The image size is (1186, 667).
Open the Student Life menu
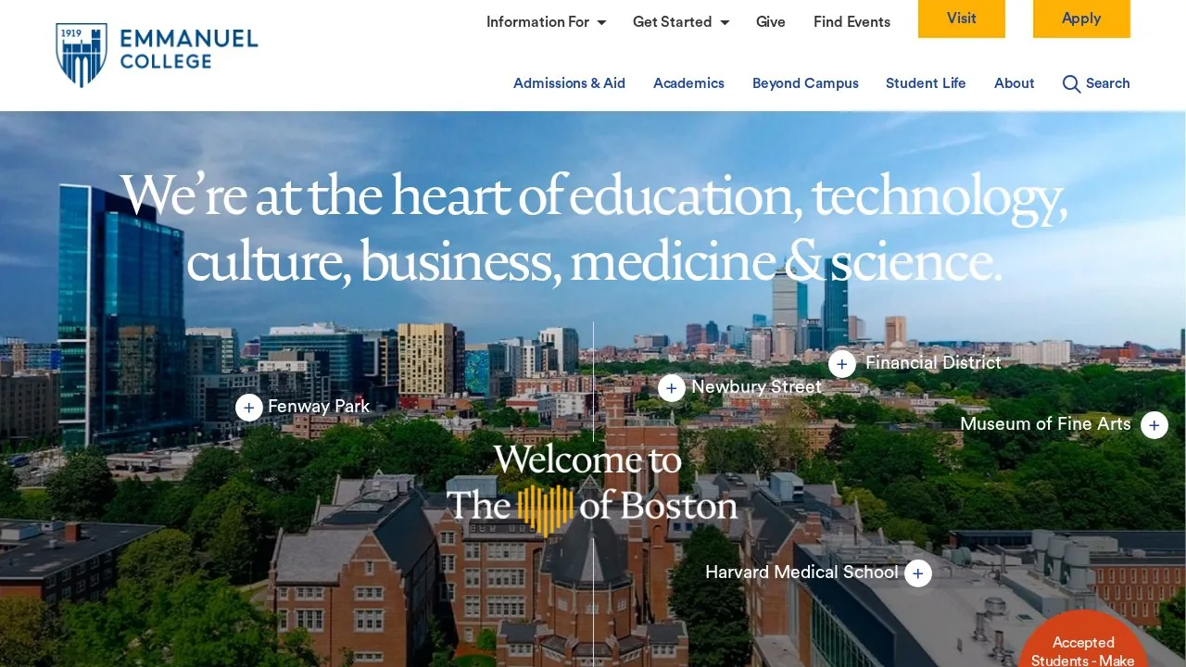(926, 83)
